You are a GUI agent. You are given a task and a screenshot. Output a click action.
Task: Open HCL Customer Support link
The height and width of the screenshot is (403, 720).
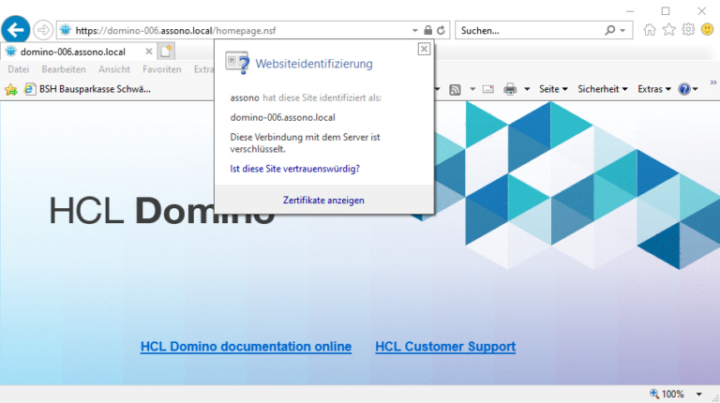click(x=445, y=347)
